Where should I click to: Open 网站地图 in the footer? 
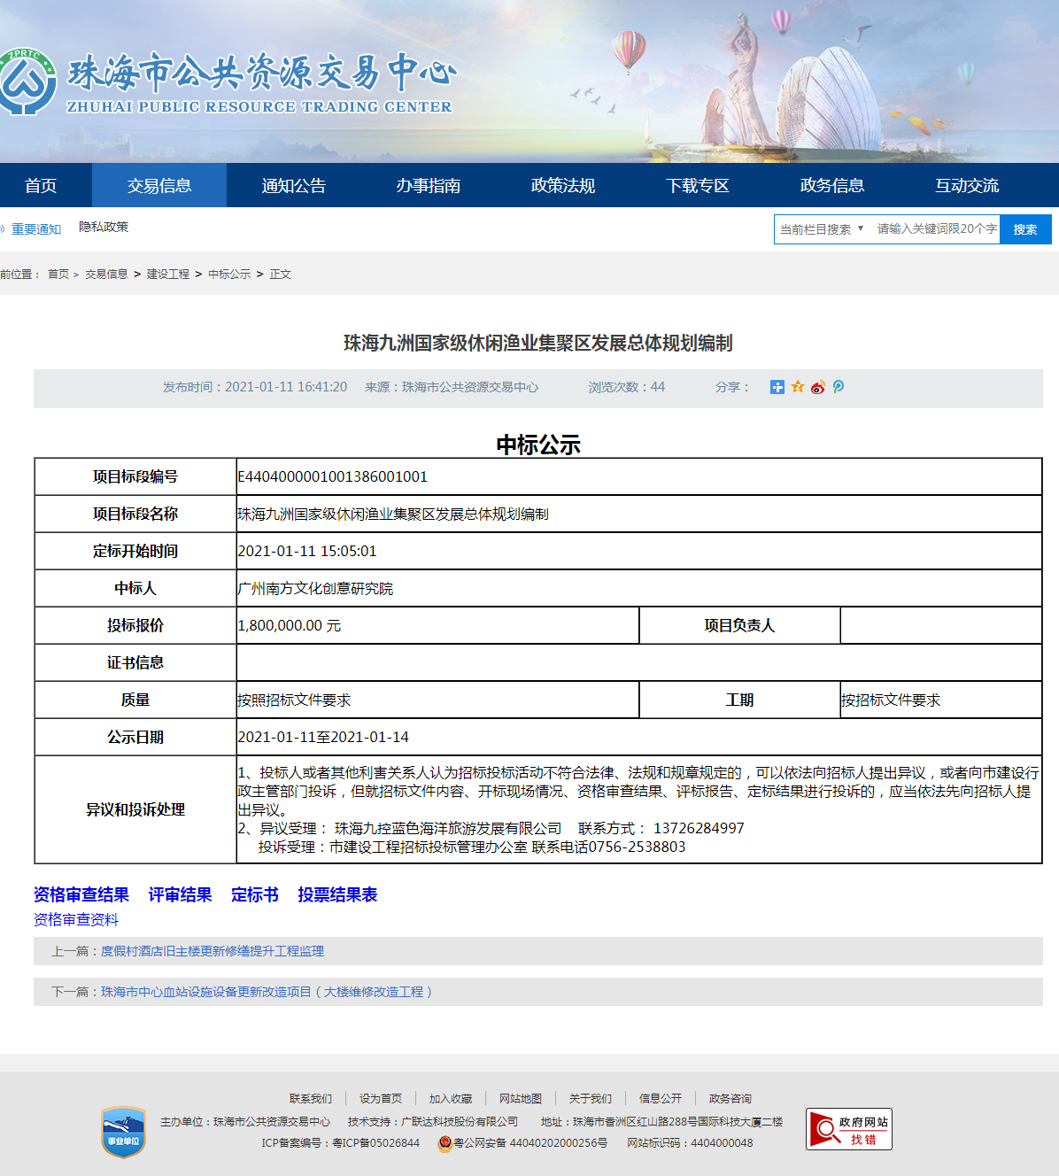(x=521, y=1099)
